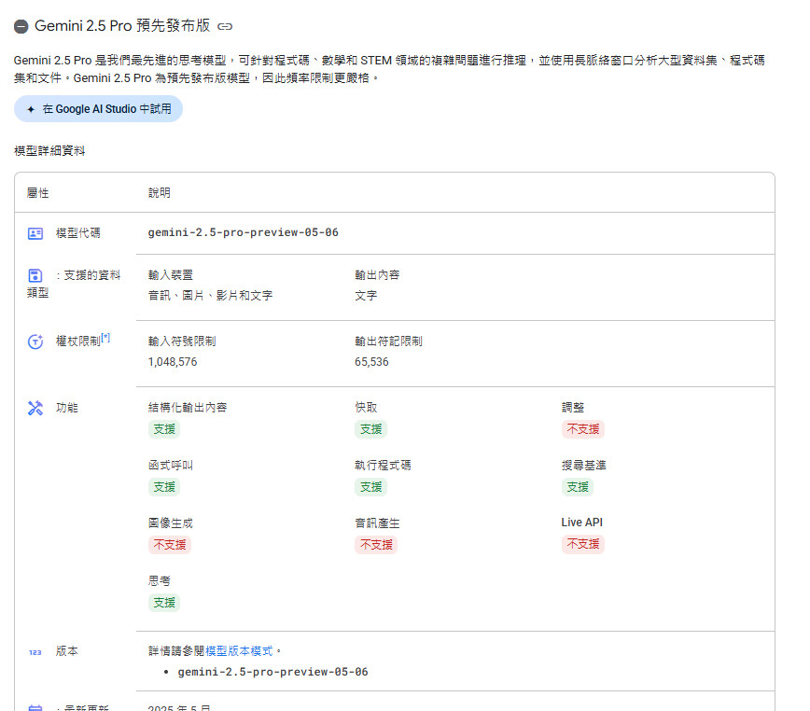The width and height of the screenshot is (810, 711).
Task: Click the 不支援 badge under 調整
Action: [582, 429]
